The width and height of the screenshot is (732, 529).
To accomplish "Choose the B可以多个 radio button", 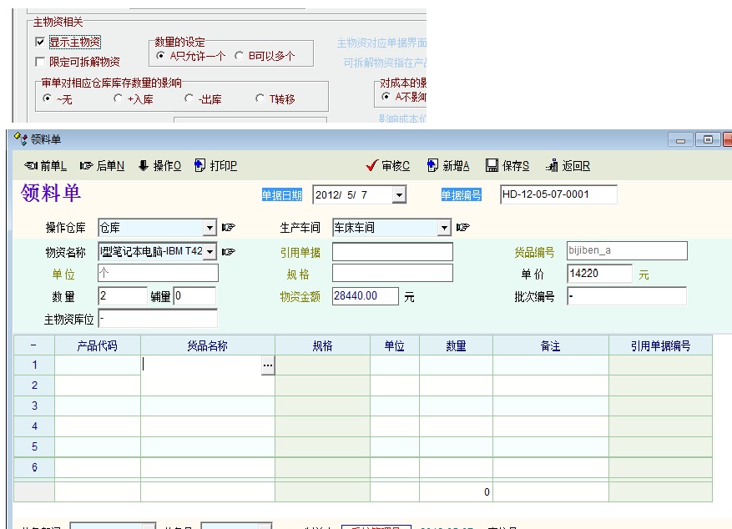I will 239,56.
